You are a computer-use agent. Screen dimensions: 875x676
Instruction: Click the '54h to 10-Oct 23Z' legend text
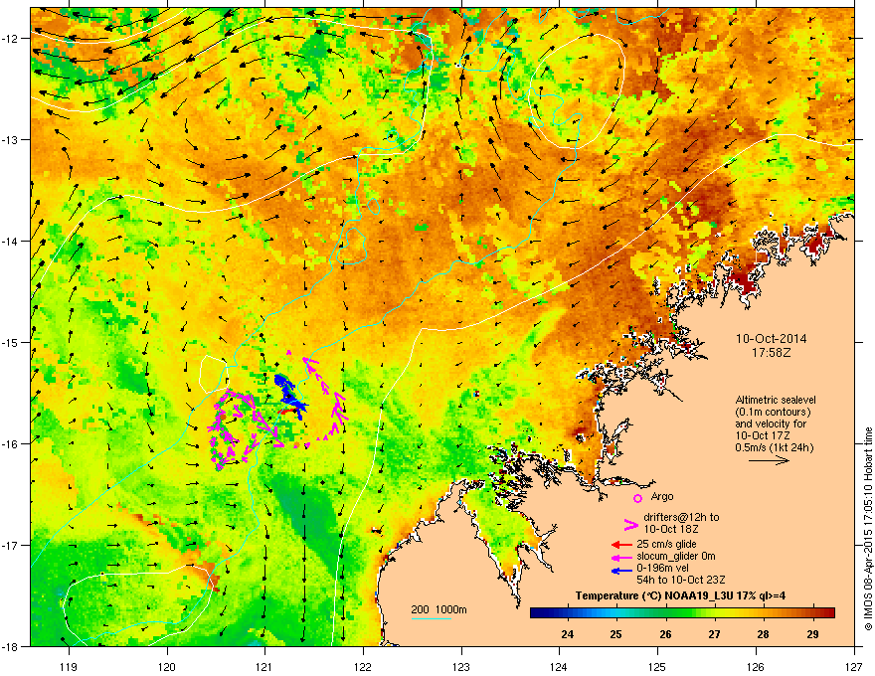pos(681,580)
